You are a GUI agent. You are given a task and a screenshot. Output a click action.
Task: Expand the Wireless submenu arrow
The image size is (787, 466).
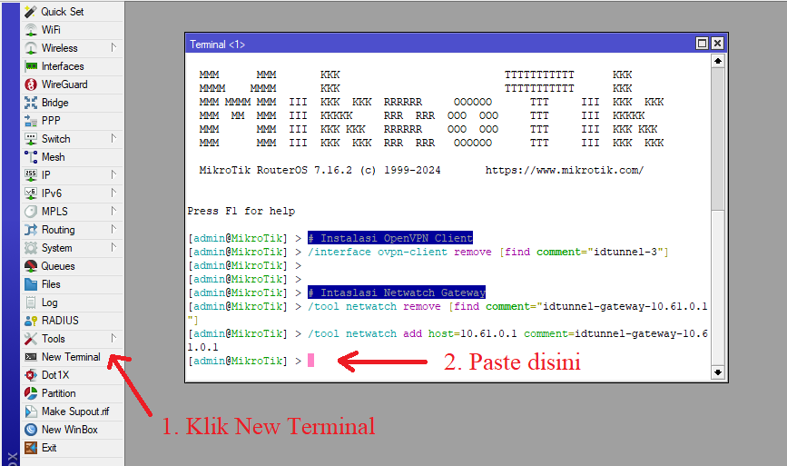tap(114, 47)
